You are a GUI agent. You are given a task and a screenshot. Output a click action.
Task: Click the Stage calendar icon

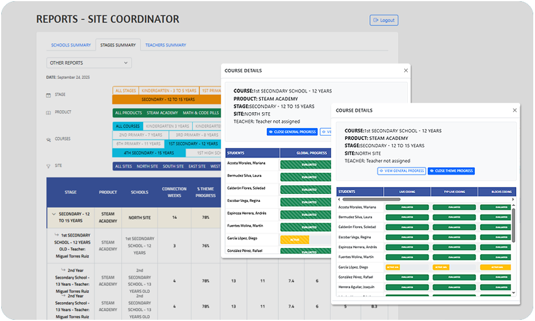coord(48,95)
